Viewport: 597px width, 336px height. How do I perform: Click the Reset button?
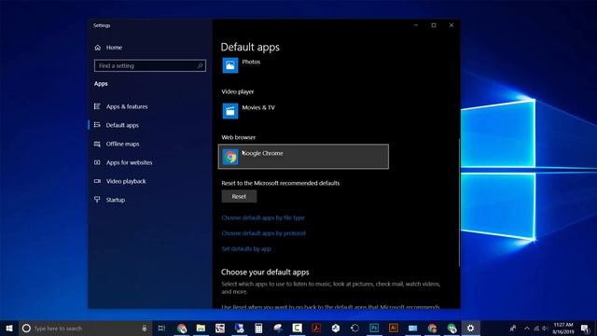239,197
